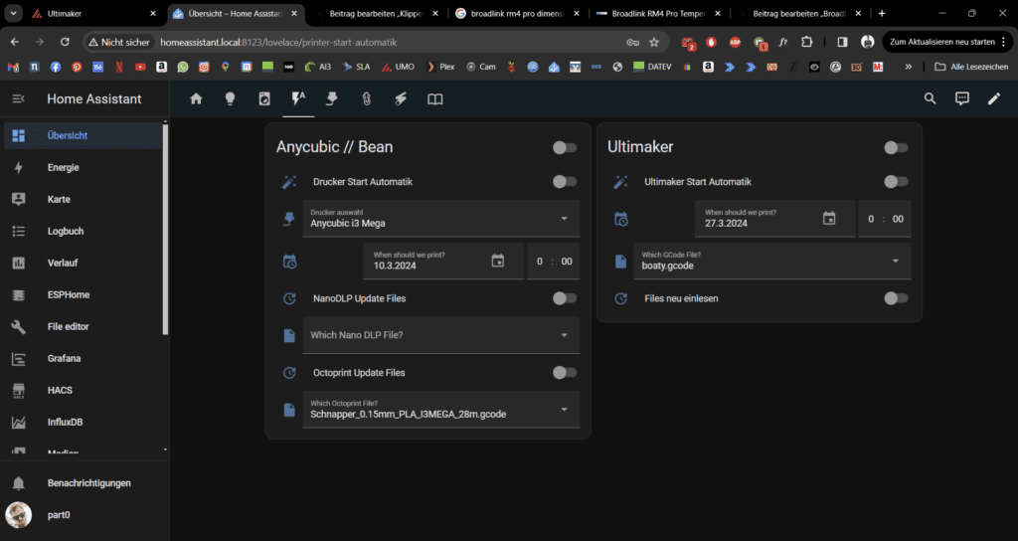Open the Netflix bookmark icon
This screenshot has width=1018, height=541.
[x=119, y=67]
